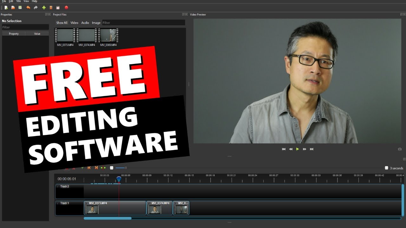Select the Show All files tab
Viewport: 406px width, 228px height.
coord(62,23)
